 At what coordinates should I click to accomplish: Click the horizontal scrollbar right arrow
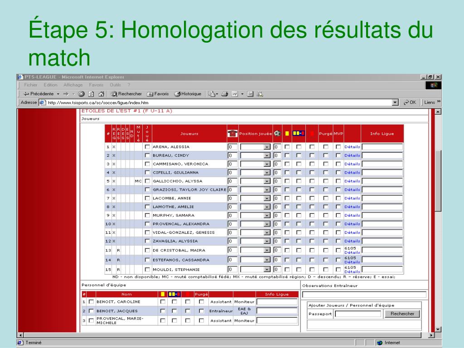pyautogui.click(x=431, y=335)
